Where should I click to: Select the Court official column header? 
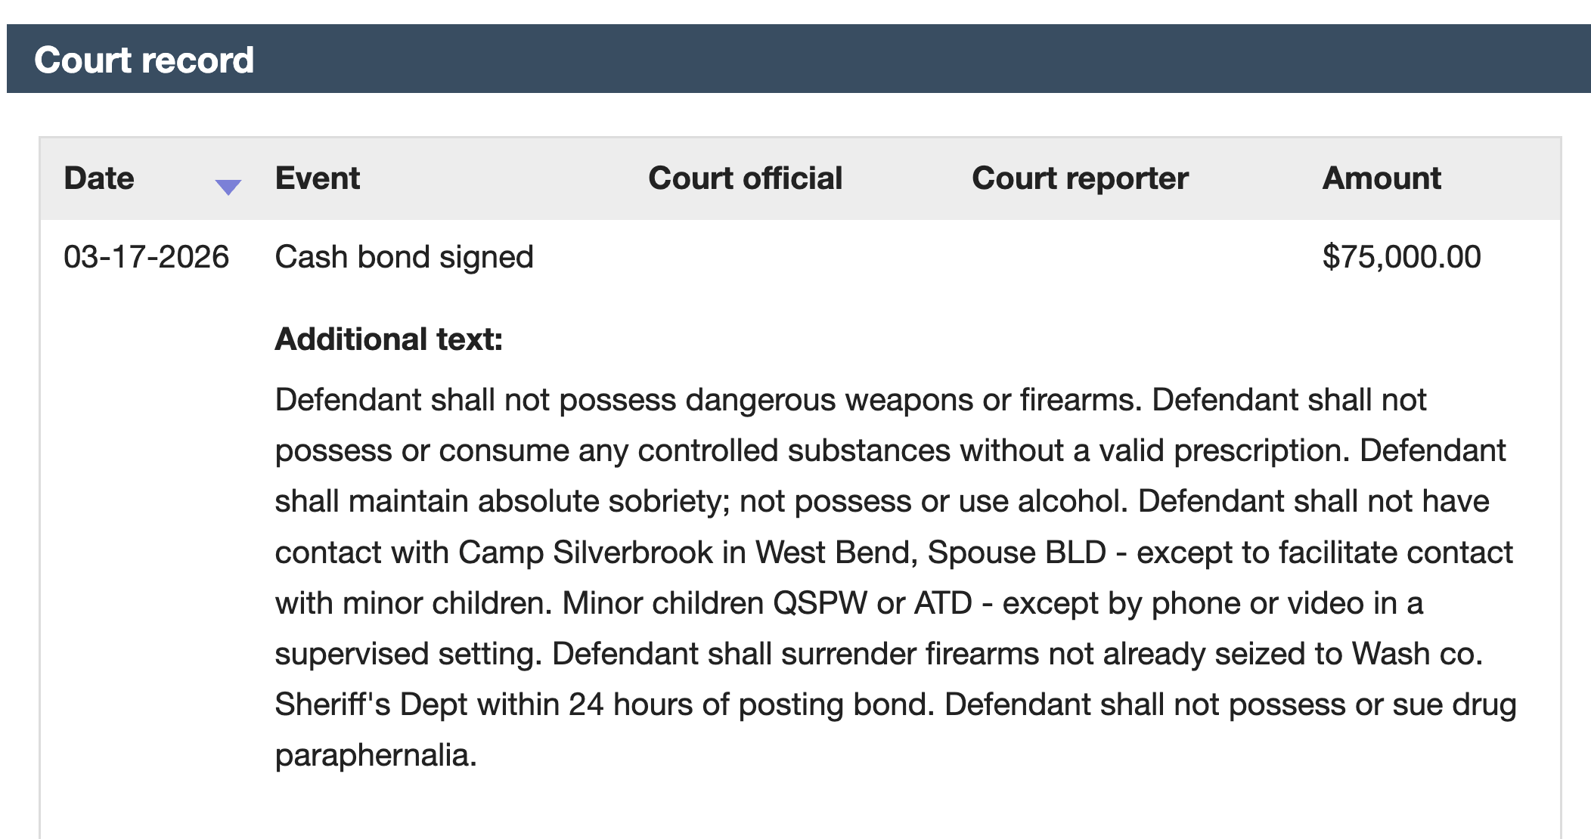pyautogui.click(x=745, y=178)
